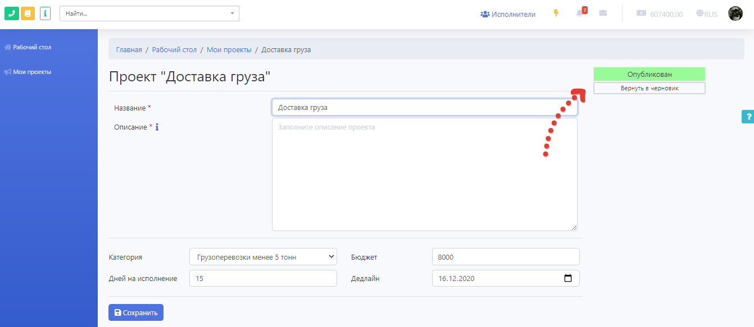Click the blue info icon beside Описание
Screen dimensions: 754x327
[157, 127]
